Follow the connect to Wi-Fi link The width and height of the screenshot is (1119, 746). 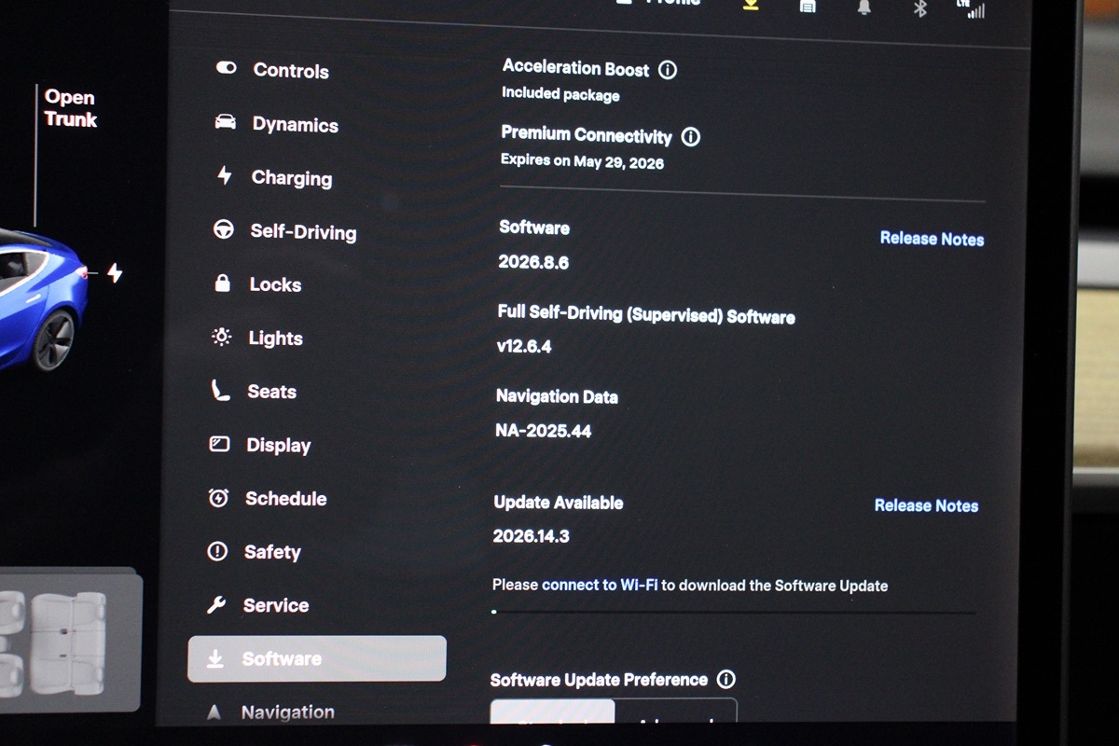point(600,585)
